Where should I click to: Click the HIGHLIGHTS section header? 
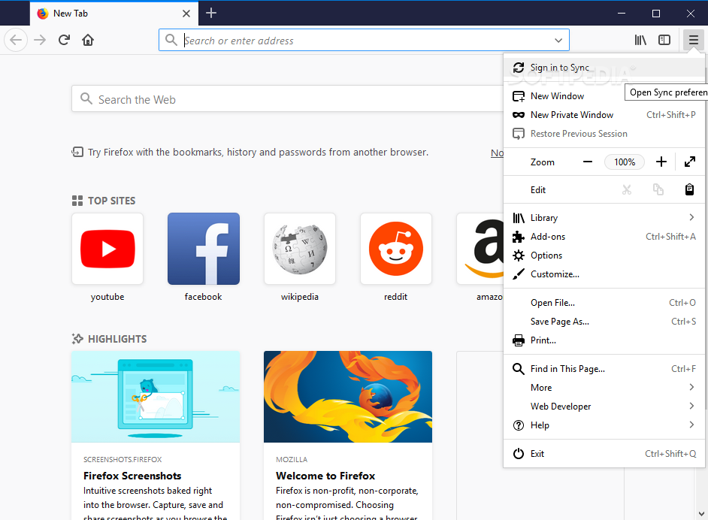[x=109, y=339]
